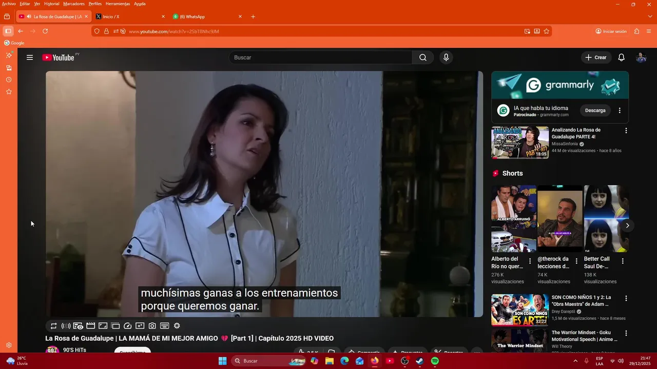Open Analizando La Rosa de Guadalupe thumbnail
The width and height of the screenshot is (657, 369).
[x=520, y=142]
